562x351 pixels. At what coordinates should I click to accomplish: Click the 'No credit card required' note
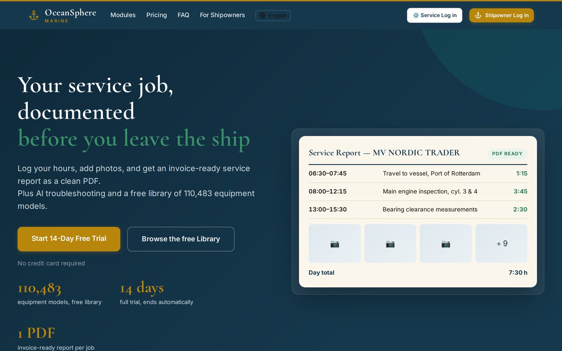[x=51, y=263]
